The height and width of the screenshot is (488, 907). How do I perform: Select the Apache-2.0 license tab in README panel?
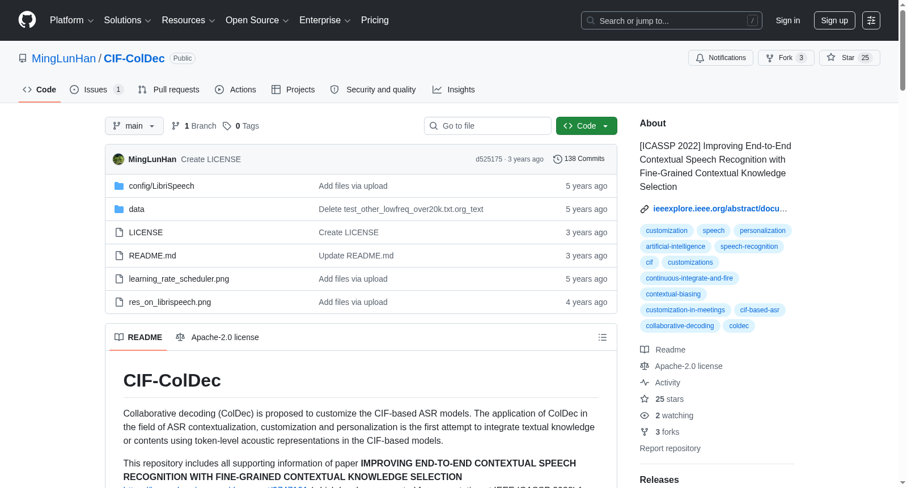217,337
